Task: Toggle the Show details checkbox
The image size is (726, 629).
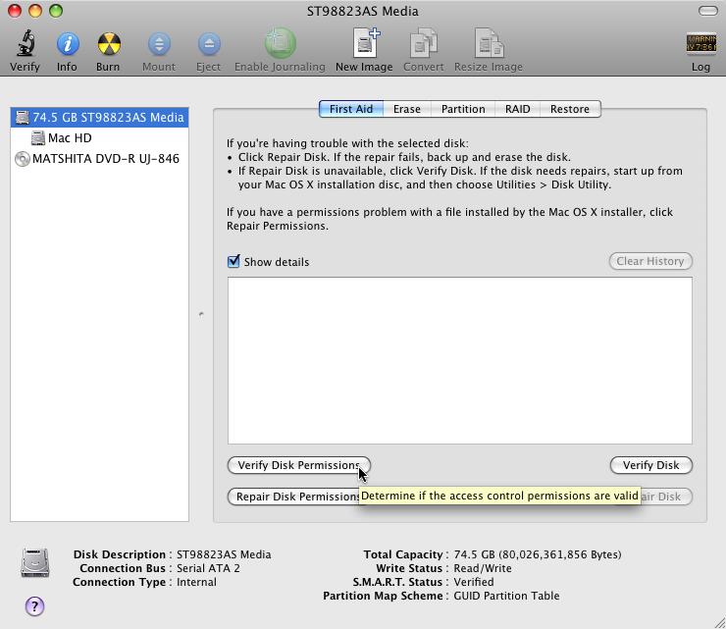Action: (x=233, y=262)
